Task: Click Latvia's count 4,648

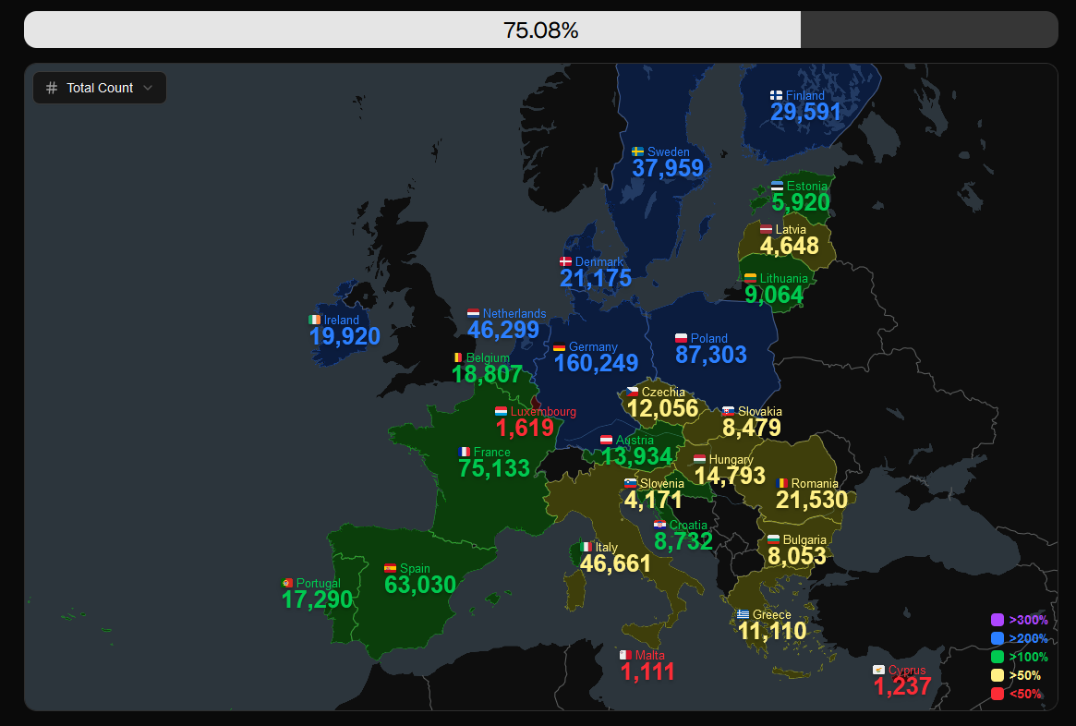Action: pyautogui.click(x=790, y=246)
